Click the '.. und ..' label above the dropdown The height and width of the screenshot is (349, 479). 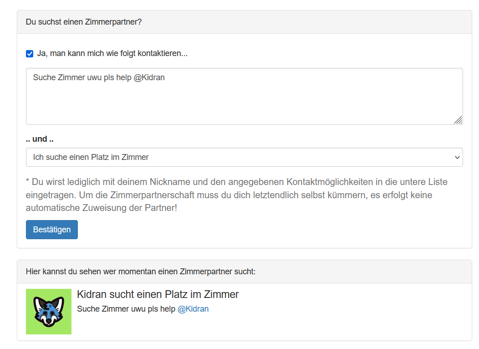(40, 139)
